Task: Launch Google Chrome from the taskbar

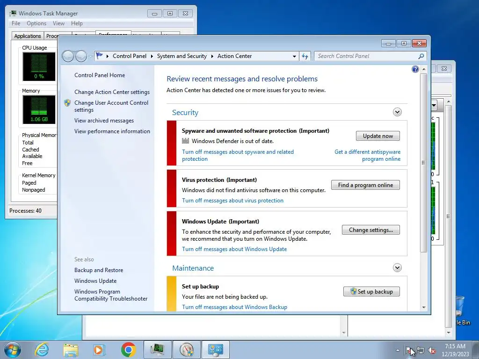Action: (128, 350)
